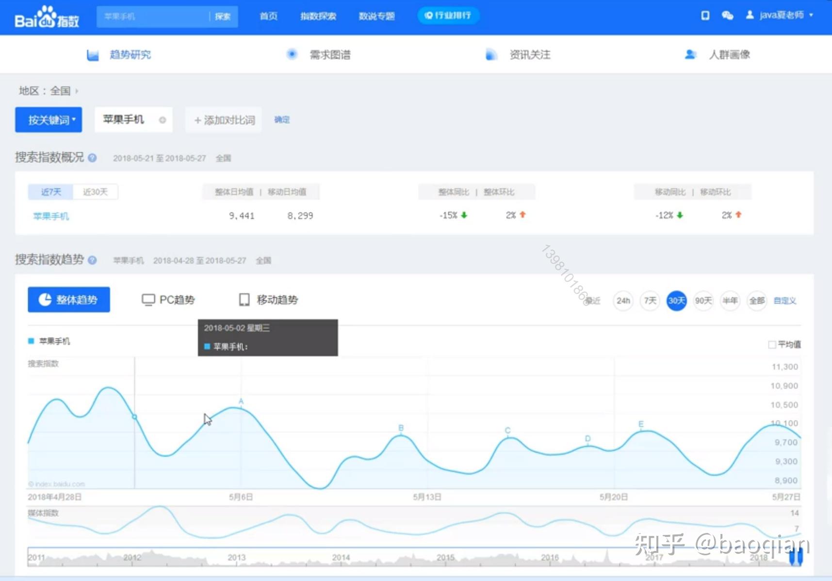The width and height of the screenshot is (832, 581).
Task: Click the 移动日均值 column header
Action: click(287, 192)
